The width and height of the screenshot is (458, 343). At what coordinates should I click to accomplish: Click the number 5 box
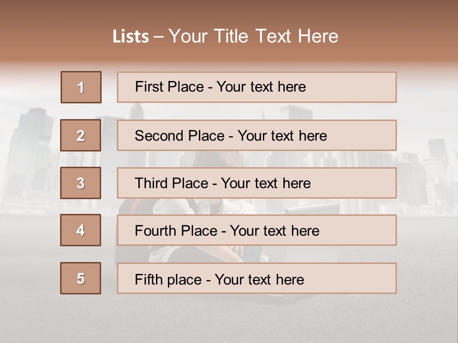[81, 278]
